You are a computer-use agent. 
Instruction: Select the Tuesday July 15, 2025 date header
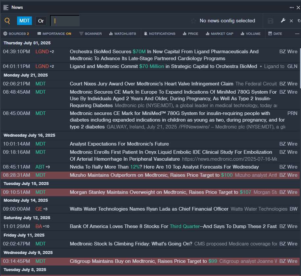pos(26,184)
